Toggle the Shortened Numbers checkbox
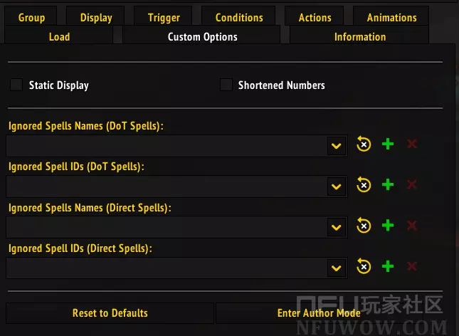Screen dimensions: 459x336 pyautogui.click(x=226, y=85)
